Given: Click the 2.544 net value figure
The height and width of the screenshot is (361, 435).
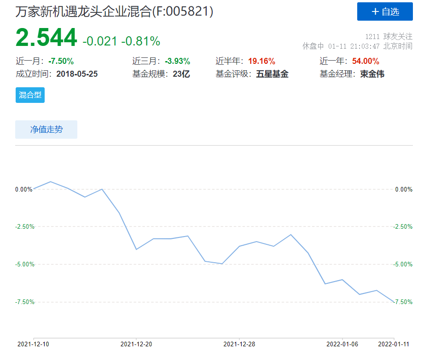Looking at the screenshot, I should 46,38.
